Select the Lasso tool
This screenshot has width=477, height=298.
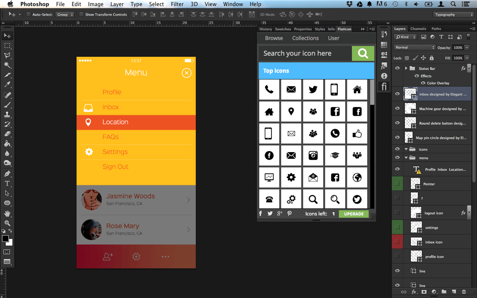pyautogui.click(x=7, y=55)
